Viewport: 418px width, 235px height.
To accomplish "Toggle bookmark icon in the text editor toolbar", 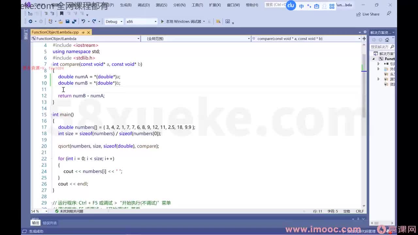I will [61, 14].
